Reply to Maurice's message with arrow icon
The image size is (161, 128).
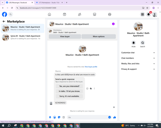91,88
